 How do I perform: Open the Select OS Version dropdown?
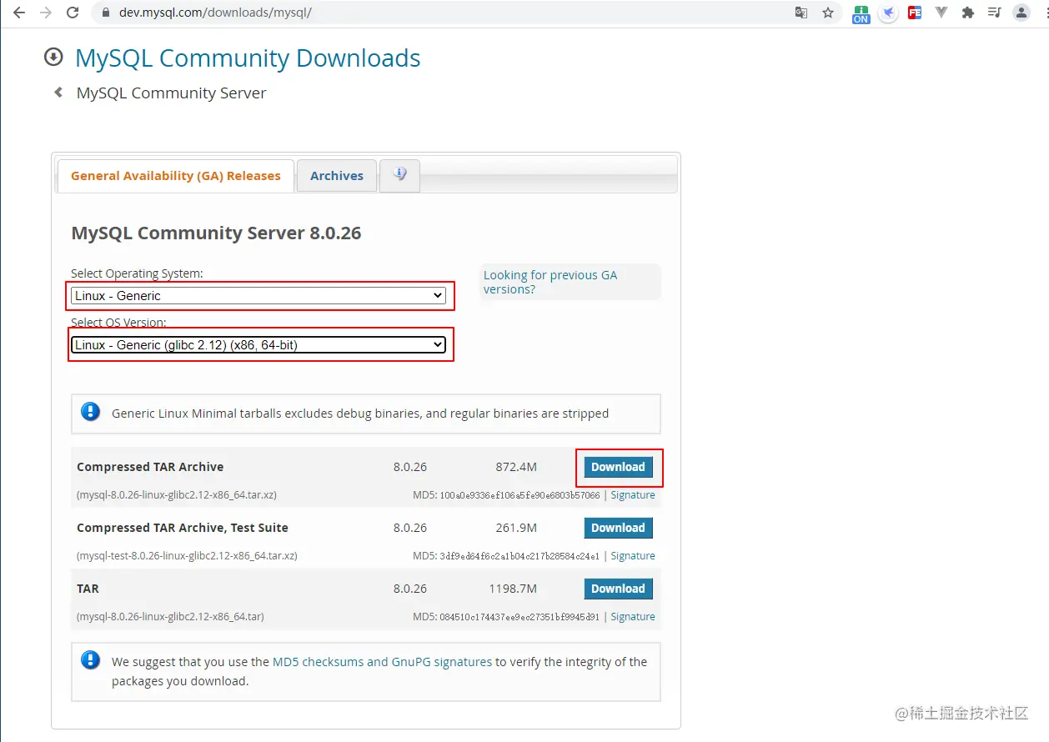click(x=258, y=344)
